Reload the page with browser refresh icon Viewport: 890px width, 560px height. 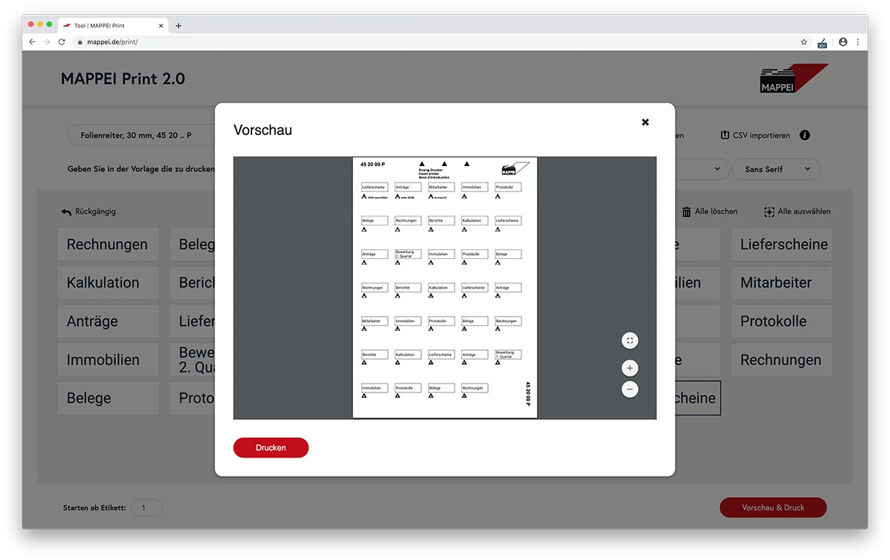coord(62,42)
